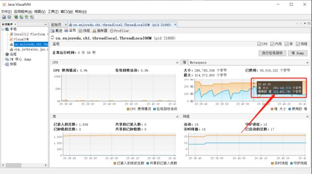Open the 窗口(W) menu
Image resolution: width=312 pixels, height=174 pixels.
pos(67,12)
